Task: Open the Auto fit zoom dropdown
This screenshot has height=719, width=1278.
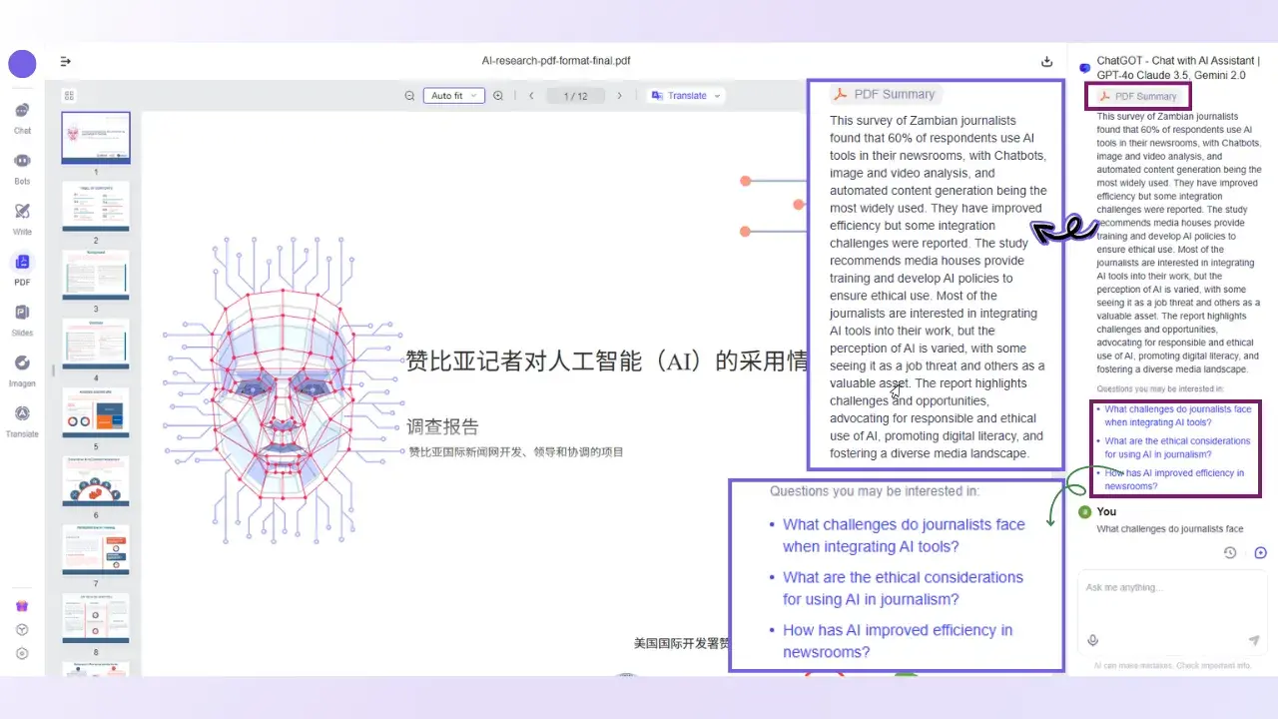Action: click(455, 96)
